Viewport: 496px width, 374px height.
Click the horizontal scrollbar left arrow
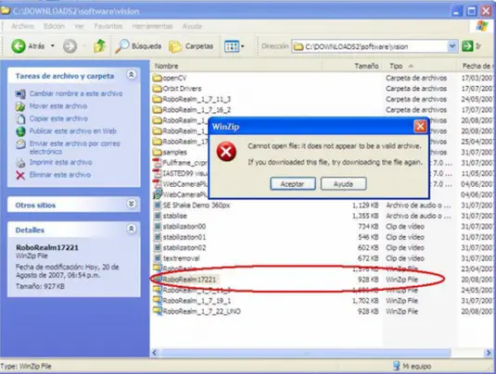pyautogui.click(x=155, y=353)
